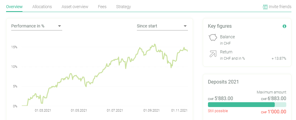Open the Performance in % dropdown
Image resolution: width=296 pixels, height=120 pixels.
(x=37, y=26)
